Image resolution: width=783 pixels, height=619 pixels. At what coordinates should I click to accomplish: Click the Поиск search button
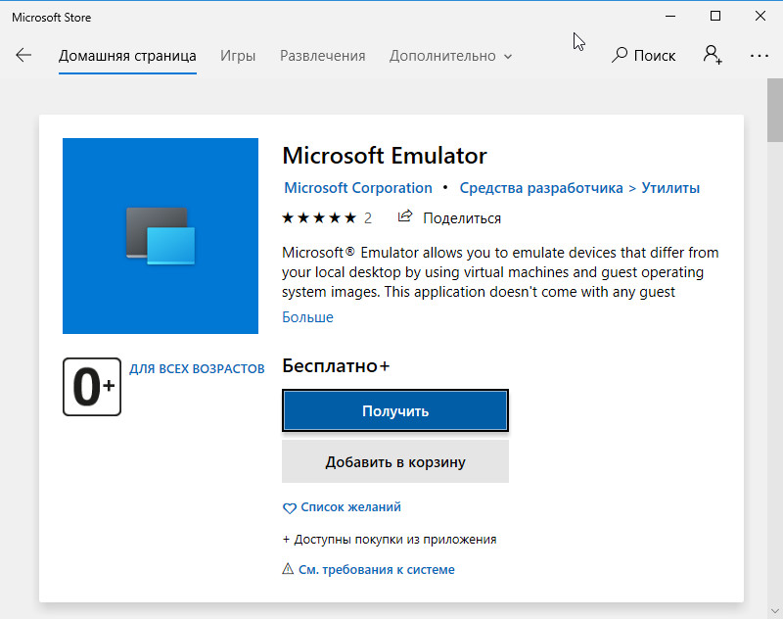point(644,56)
